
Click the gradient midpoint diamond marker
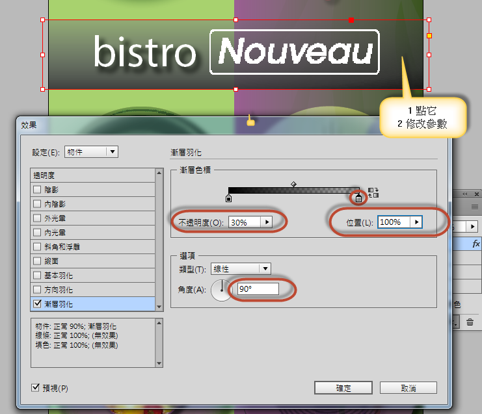coord(293,185)
